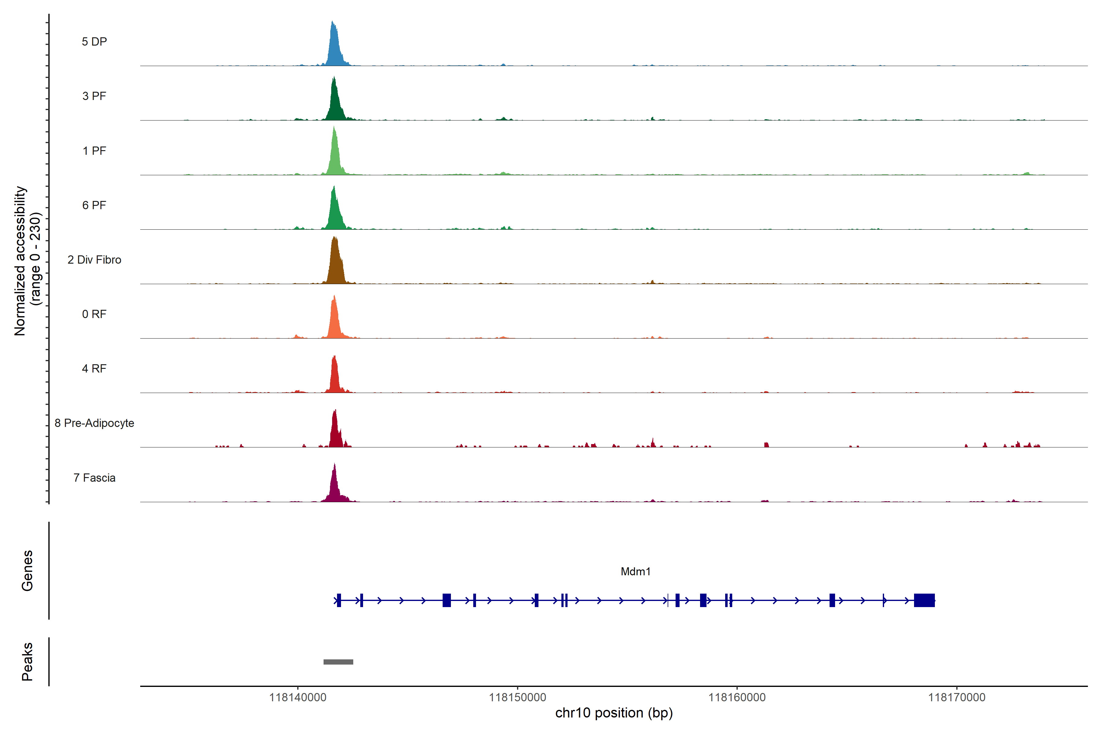Select the 8 Pre-Adipocyte track label
Viewport: 1102px width, 734px height.
94,423
